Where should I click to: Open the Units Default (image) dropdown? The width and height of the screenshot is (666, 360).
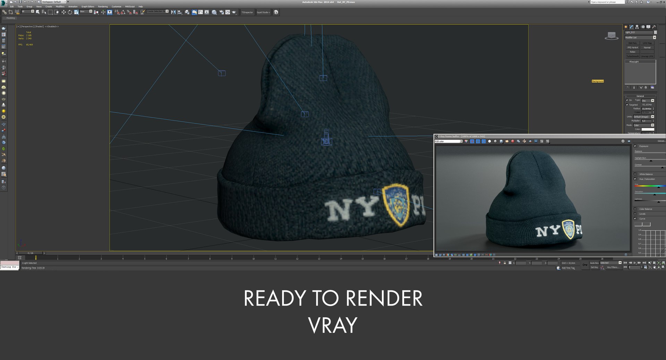[x=643, y=117]
